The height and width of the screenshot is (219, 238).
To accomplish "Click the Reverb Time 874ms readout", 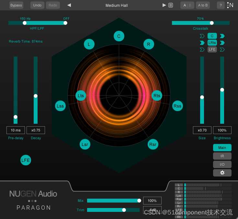I will (x=26, y=41).
